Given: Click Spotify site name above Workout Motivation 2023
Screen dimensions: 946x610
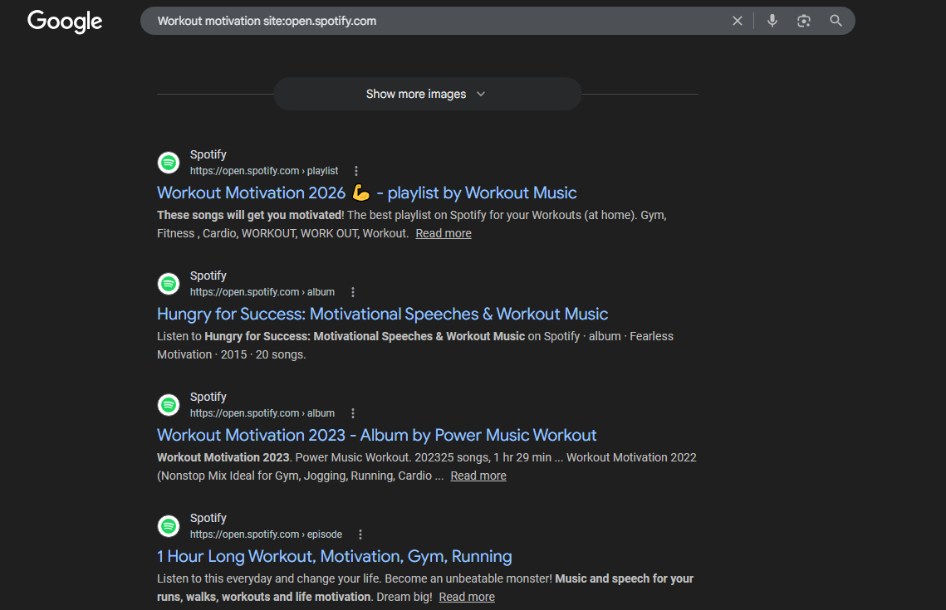Looking at the screenshot, I should [208, 398].
